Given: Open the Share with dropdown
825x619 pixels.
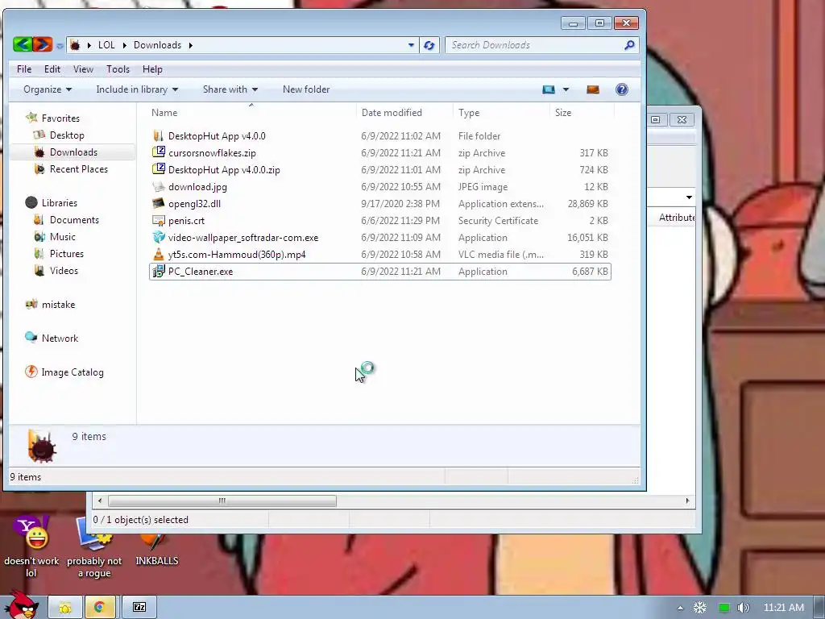Looking at the screenshot, I should (230, 89).
